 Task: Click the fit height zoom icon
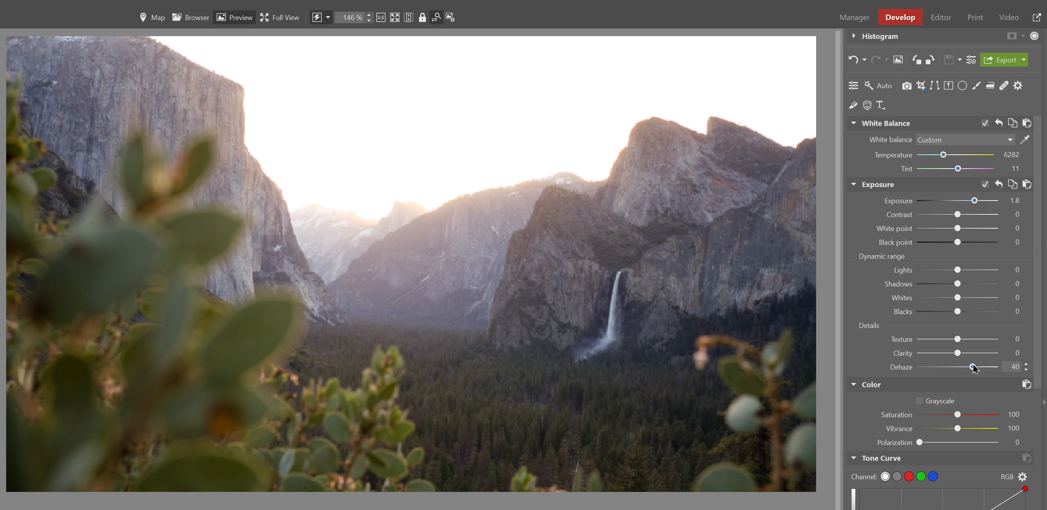click(409, 17)
